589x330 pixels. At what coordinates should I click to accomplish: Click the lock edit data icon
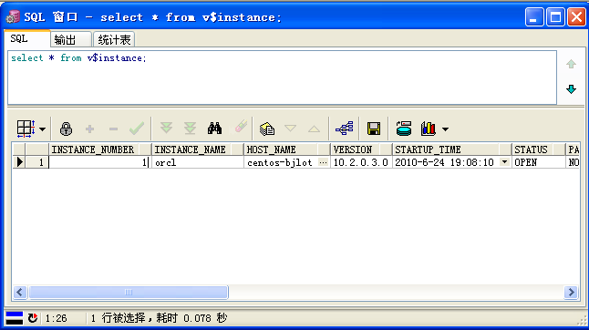pos(67,129)
